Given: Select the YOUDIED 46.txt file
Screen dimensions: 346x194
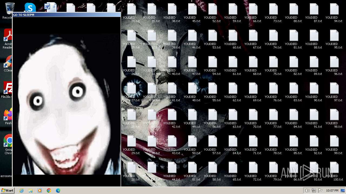Looking at the screenshot, I should click(192, 40).
